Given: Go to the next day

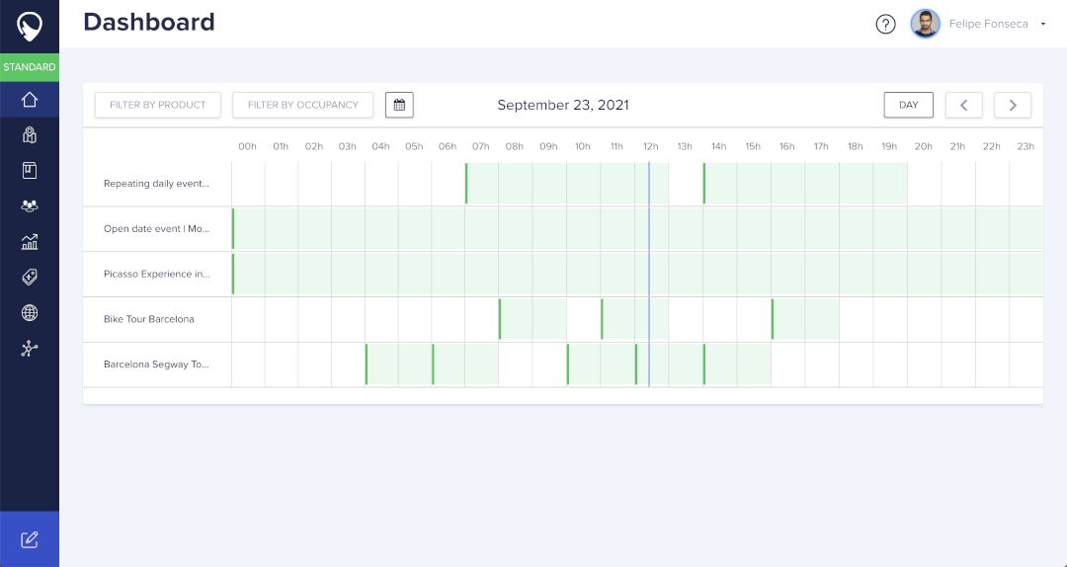Looking at the screenshot, I should pos(1013,105).
